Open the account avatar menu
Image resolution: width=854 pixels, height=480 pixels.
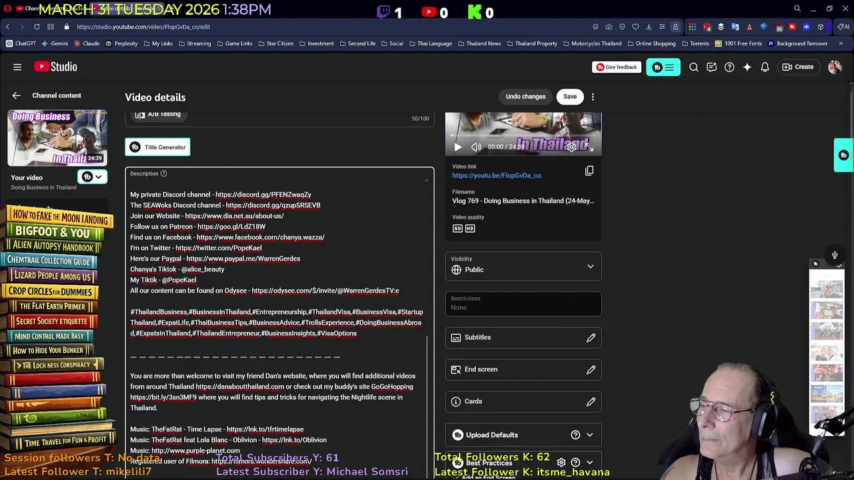point(835,67)
